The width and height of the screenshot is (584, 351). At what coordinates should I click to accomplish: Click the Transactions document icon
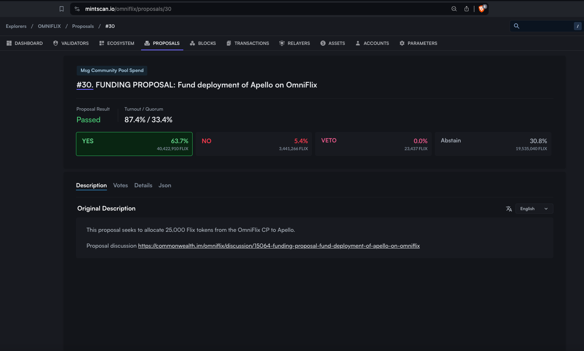click(229, 43)
